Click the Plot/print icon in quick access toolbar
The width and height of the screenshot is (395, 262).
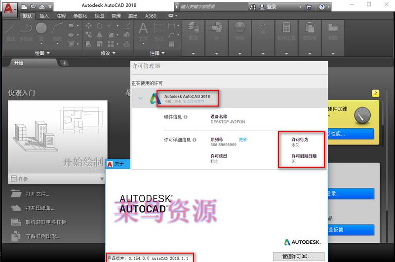click(x=42, y=7)
